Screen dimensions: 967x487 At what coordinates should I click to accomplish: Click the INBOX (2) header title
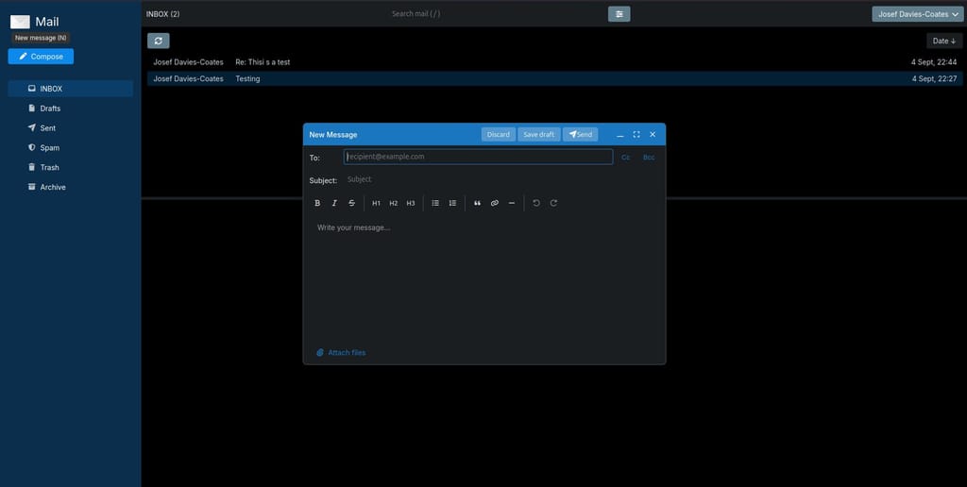point(162,13)
